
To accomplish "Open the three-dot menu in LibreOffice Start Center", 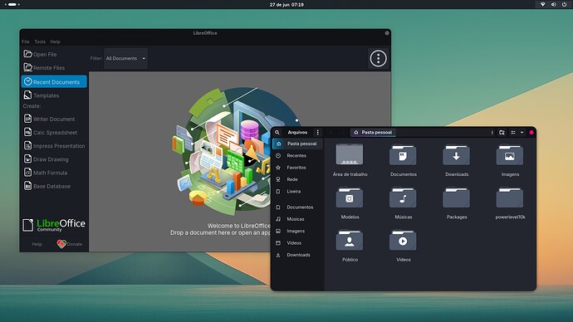I will point(378,58).
